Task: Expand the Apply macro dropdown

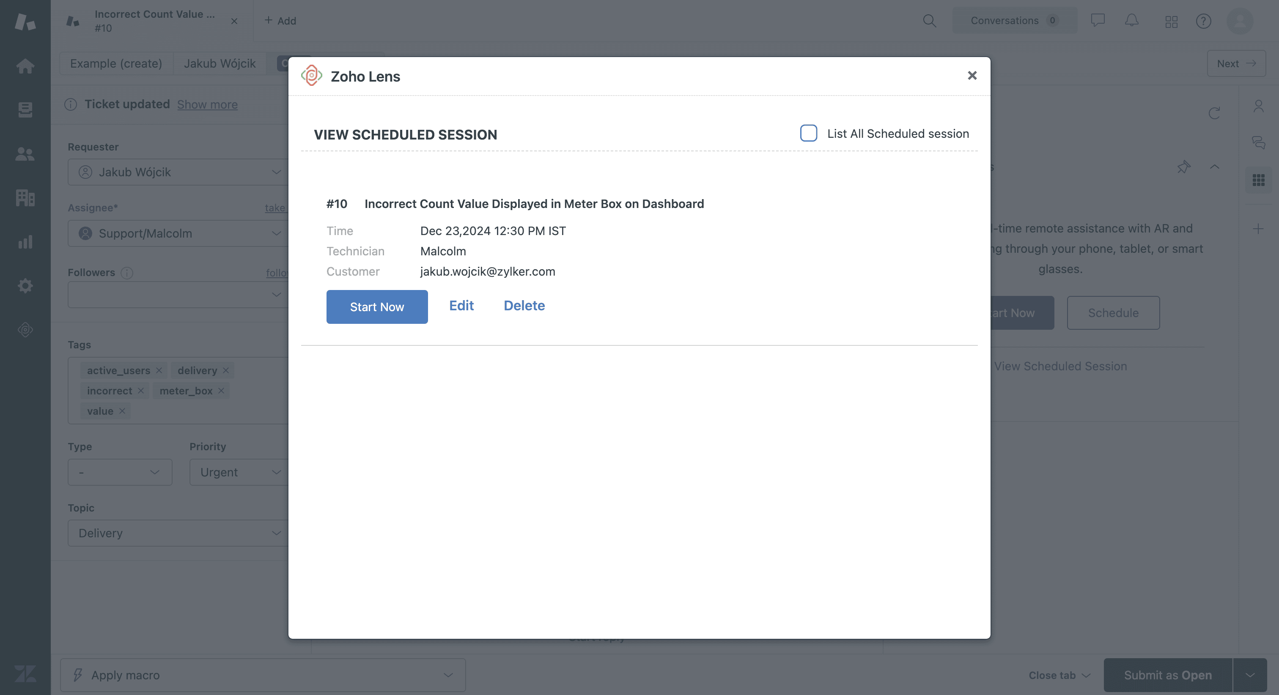Action: pyautogui.click(x=263, y=675)
